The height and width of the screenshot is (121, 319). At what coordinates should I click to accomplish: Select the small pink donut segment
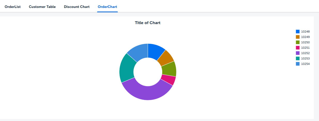click(x=168, y=79)
